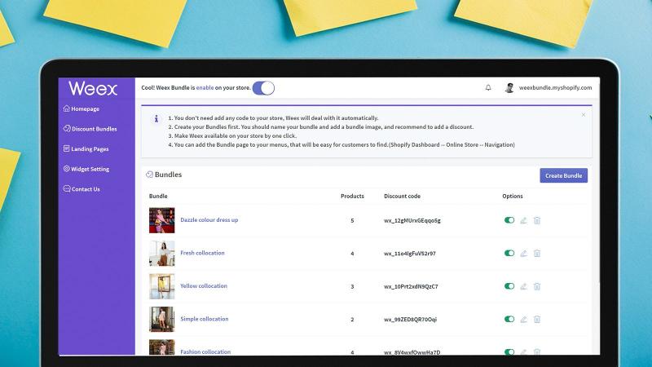Disable Yellow collocation bundle toggle
Viewport: 652px width, 367px height.
[509, 286]
